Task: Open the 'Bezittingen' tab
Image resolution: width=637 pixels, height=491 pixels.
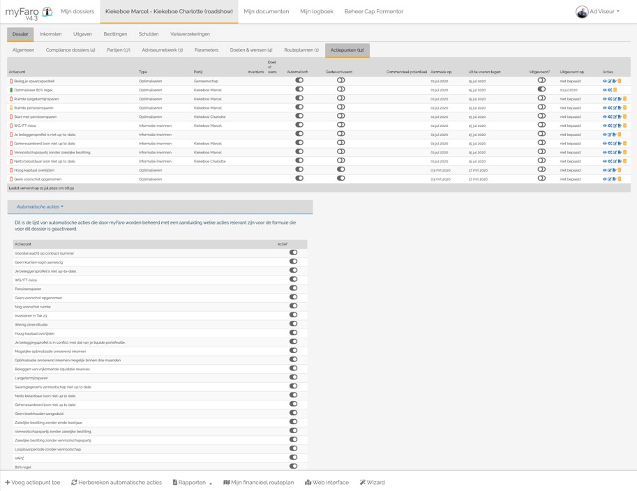Action: 115,34
